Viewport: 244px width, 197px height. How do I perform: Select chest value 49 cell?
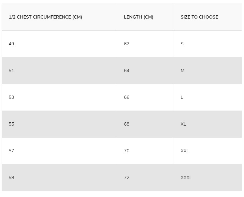(x=59, y=44)
